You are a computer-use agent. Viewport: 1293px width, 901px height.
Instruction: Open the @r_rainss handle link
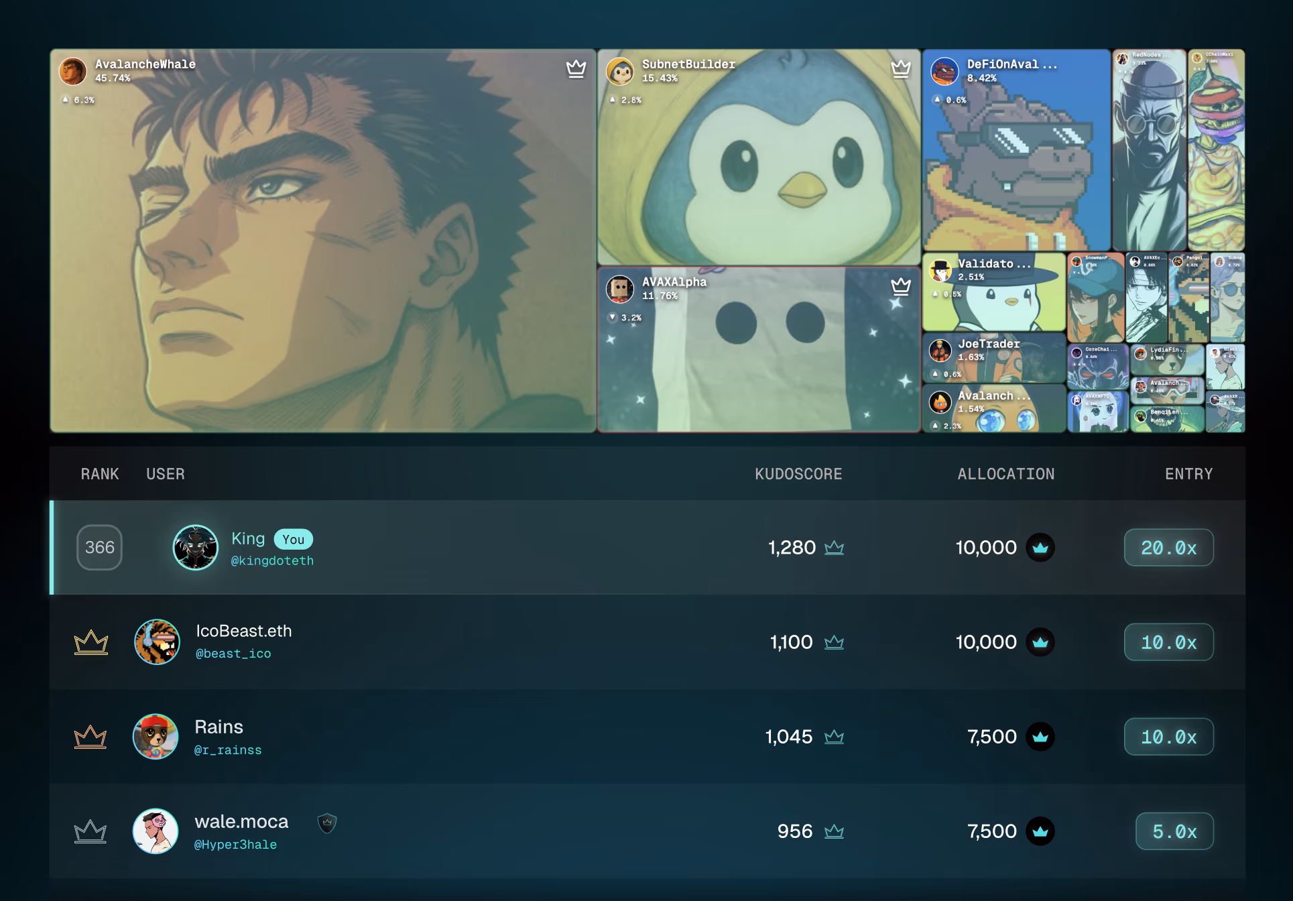tap(228, 750)
